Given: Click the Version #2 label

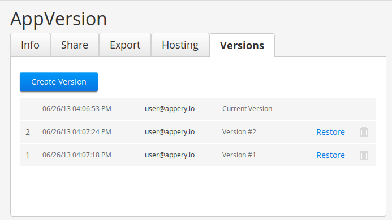Looking at the screenshot, I should click(239, 131).
